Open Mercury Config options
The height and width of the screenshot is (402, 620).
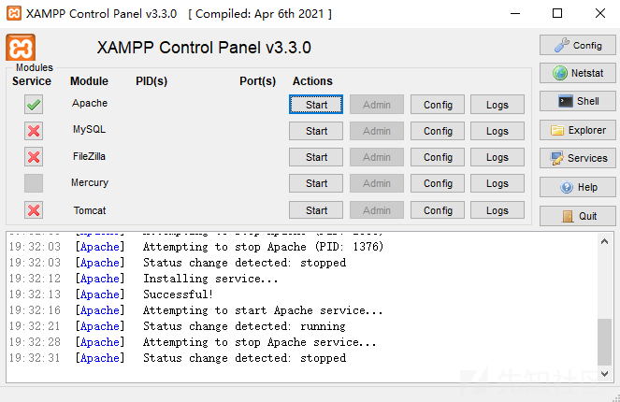click(x=438, y=183)
